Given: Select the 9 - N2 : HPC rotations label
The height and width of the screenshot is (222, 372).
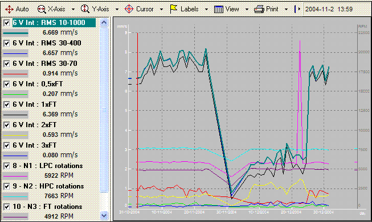Looking at the screenshot, I should [48, 186].
